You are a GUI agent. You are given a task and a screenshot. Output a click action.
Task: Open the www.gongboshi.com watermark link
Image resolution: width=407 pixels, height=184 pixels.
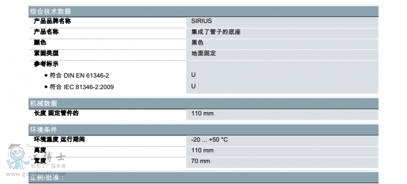36,174
